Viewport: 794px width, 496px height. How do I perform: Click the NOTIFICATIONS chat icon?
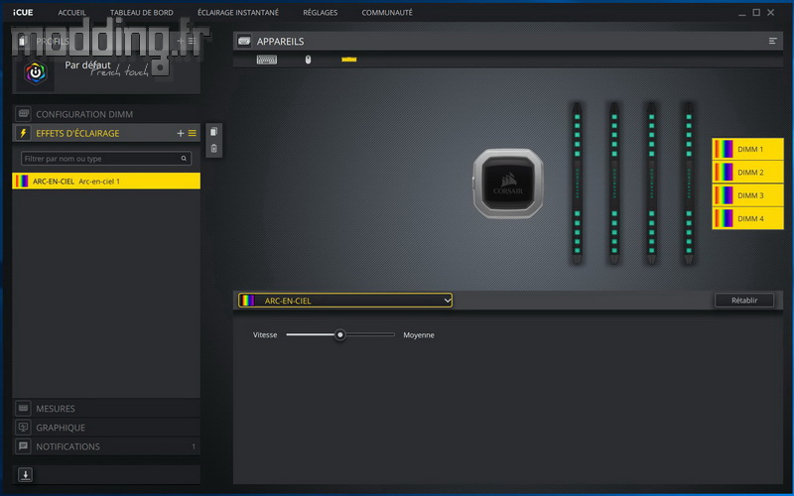coord(23,446)
